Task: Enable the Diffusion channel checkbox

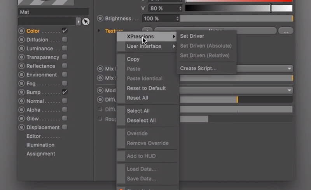Action: pyautogui.click(x=65, y=39)
